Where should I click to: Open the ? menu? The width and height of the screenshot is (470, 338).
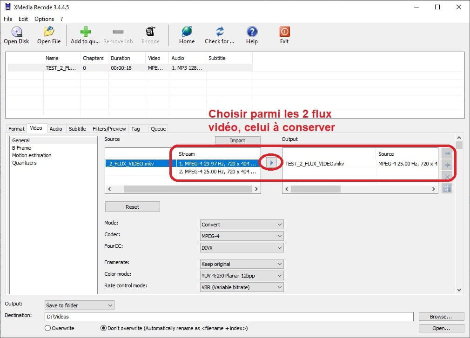[x=61, y=19]
